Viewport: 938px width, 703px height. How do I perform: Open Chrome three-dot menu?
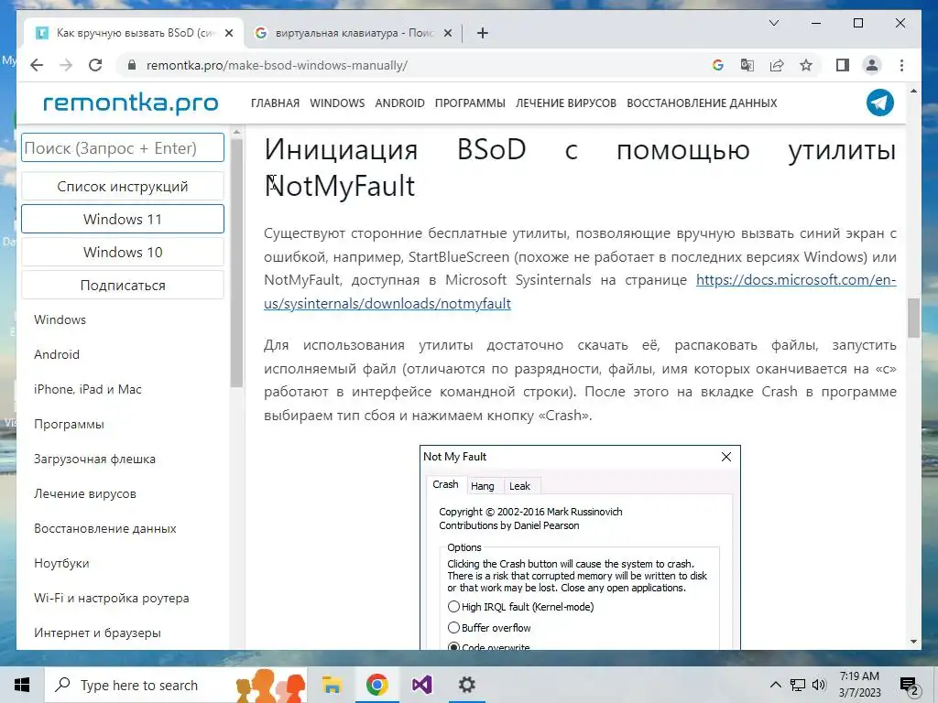pyautogui.click(x=901, y=65)
